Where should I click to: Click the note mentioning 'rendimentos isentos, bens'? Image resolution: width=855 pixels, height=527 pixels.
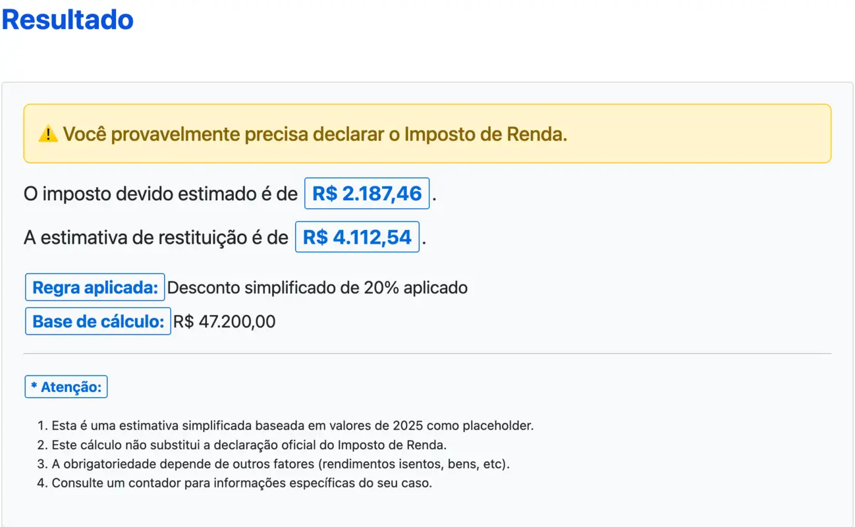pyautogui.click(x=281, y=464)
